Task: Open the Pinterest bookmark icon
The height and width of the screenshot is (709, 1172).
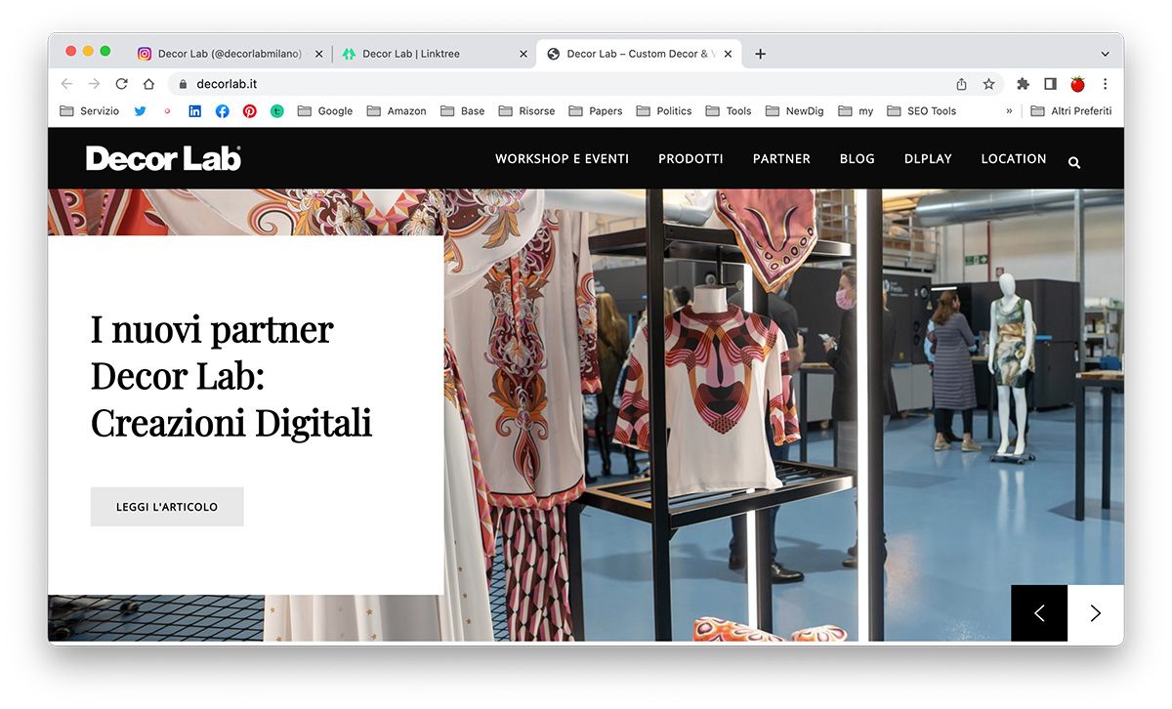Action: 249,111
